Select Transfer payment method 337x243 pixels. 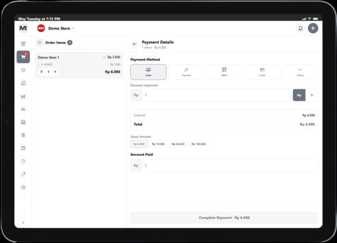pos(186,72)
